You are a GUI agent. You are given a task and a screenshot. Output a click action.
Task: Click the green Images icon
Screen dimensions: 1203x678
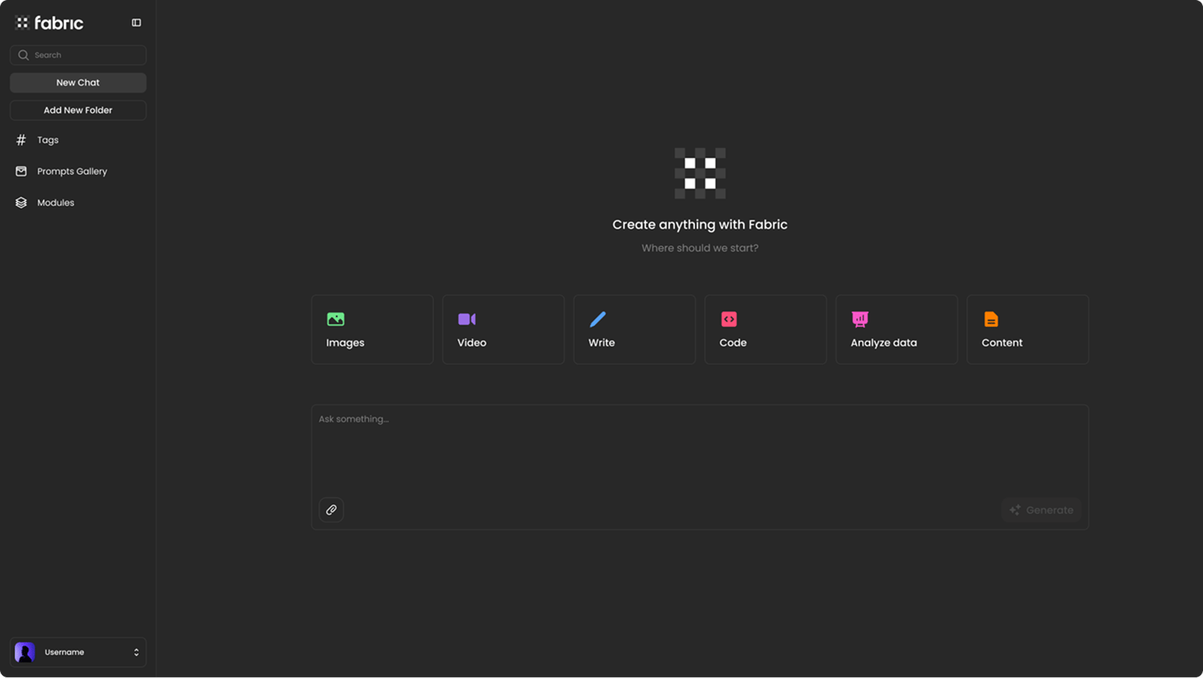(335, 319)
